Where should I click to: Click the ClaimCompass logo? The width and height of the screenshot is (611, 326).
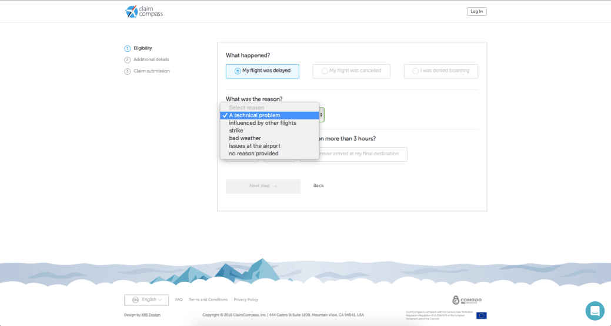(x=144, y=11)
